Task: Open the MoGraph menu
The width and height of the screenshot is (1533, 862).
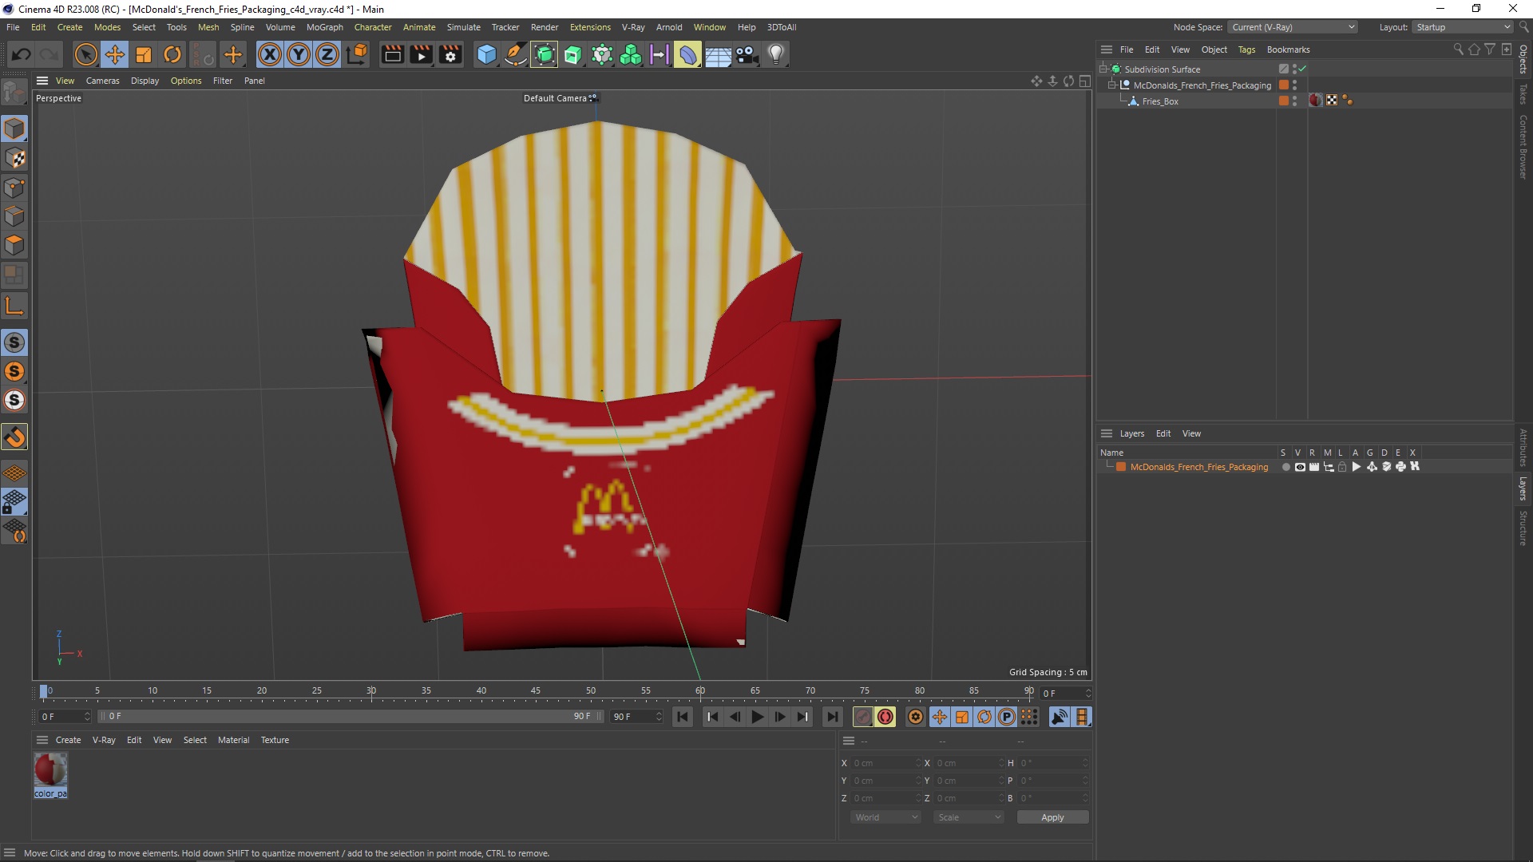Action: (324, 27)
